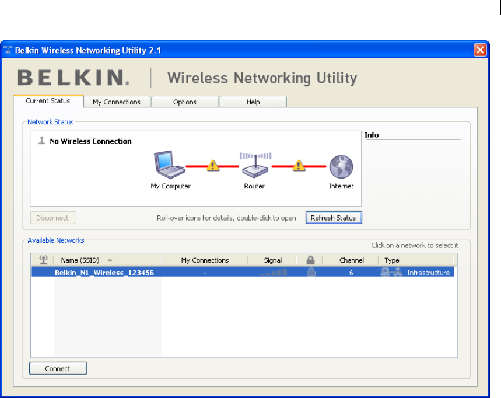Image resolution: width=501 pixels, height=398 pixels.
Task: Click the No Wireless Connection antenna icon
Action: click(x=41, y=140)
